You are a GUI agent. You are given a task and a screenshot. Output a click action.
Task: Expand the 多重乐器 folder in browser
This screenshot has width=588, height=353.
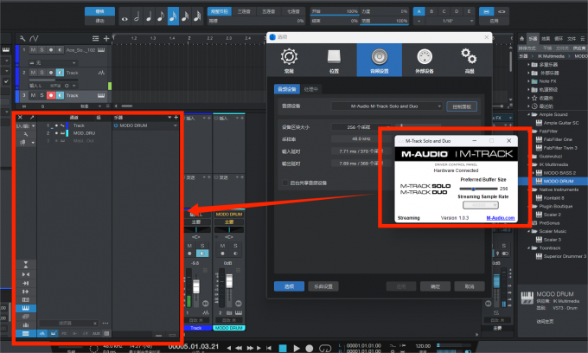pos(528,65)
